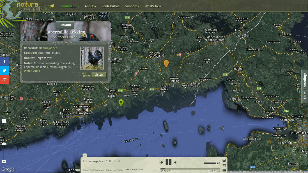The height and width of the screenshot is (173, 308).
Task: Pause the playing Tetrao urogallus track
Action: coord(168,162)
